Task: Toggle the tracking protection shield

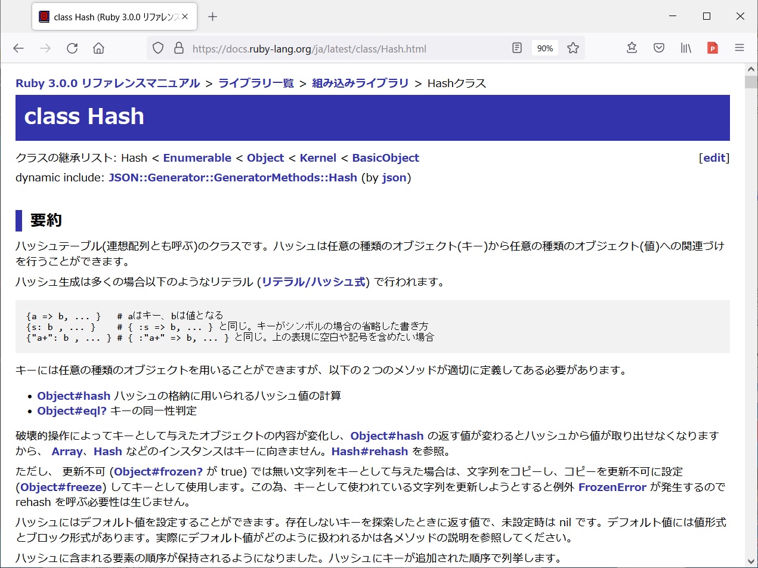Action: 157,48
